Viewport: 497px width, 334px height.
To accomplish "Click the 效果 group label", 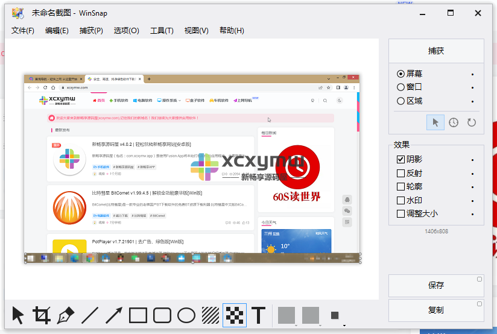I will pyautogui.click(x=401, y=145).
